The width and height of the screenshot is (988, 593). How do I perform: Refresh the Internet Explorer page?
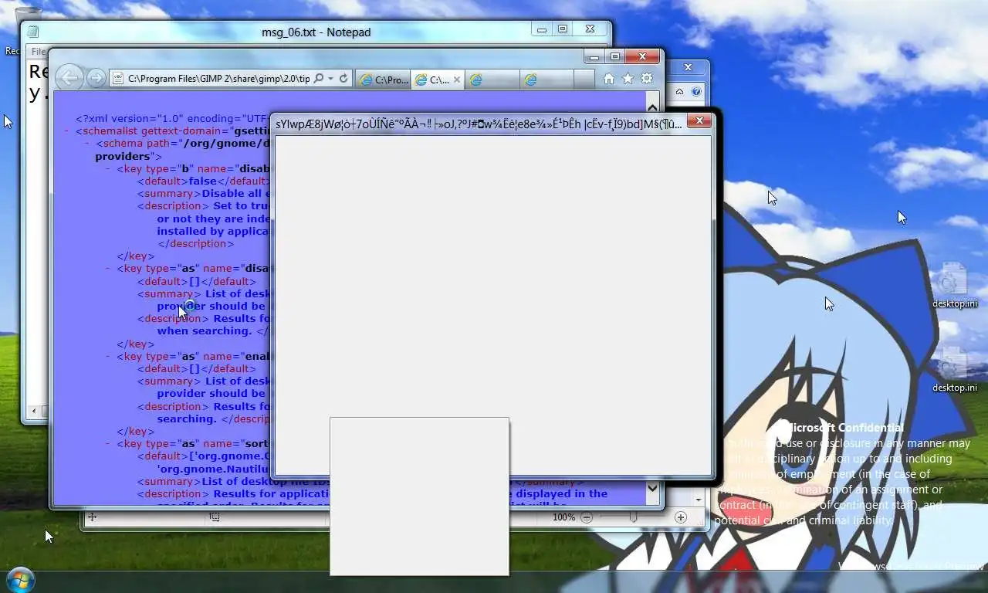[343, 79]
